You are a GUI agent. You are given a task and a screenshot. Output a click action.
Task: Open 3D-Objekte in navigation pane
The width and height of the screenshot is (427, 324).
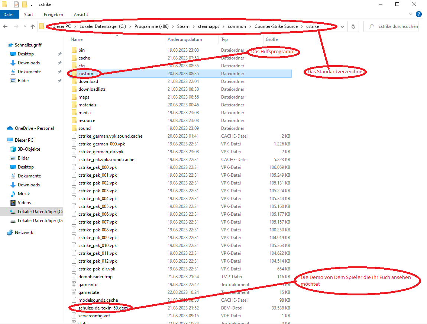[29, 149]
